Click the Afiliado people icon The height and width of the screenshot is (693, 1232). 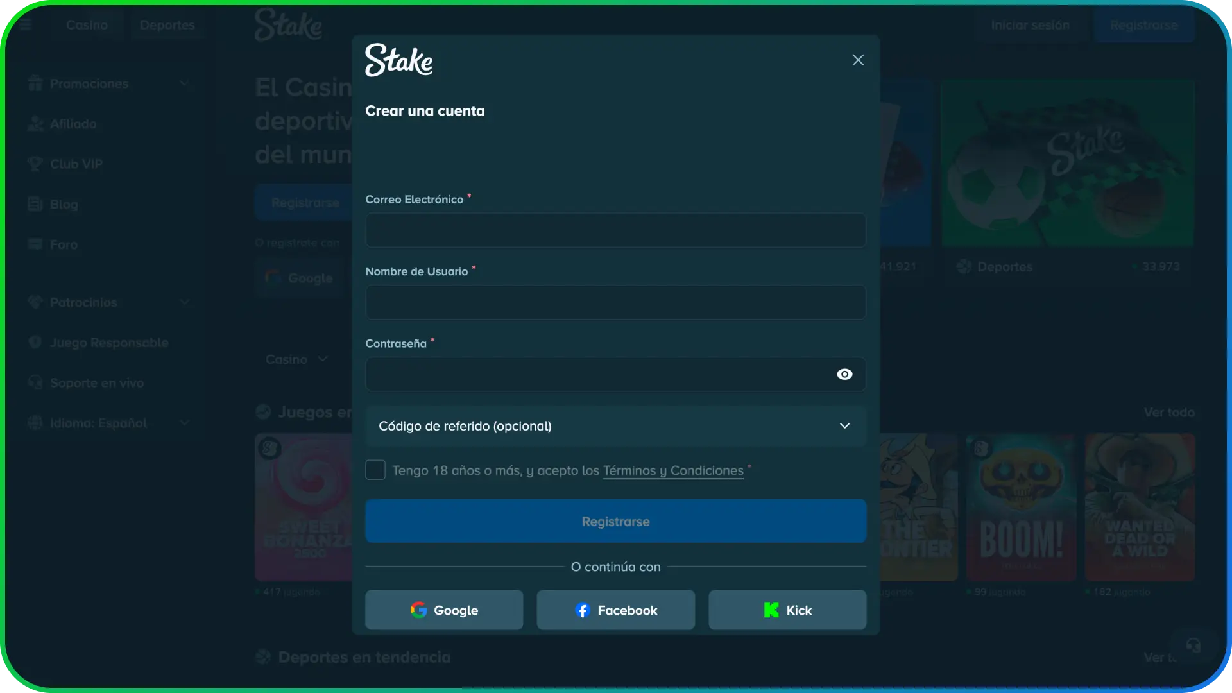(35, 124)
